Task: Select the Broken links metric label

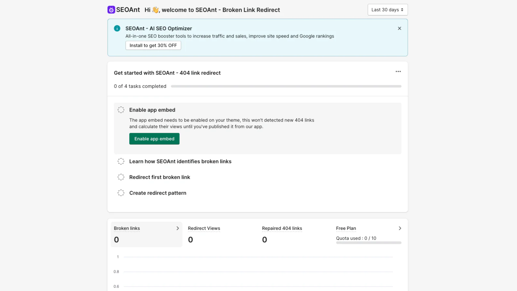Action: [127, 228]
